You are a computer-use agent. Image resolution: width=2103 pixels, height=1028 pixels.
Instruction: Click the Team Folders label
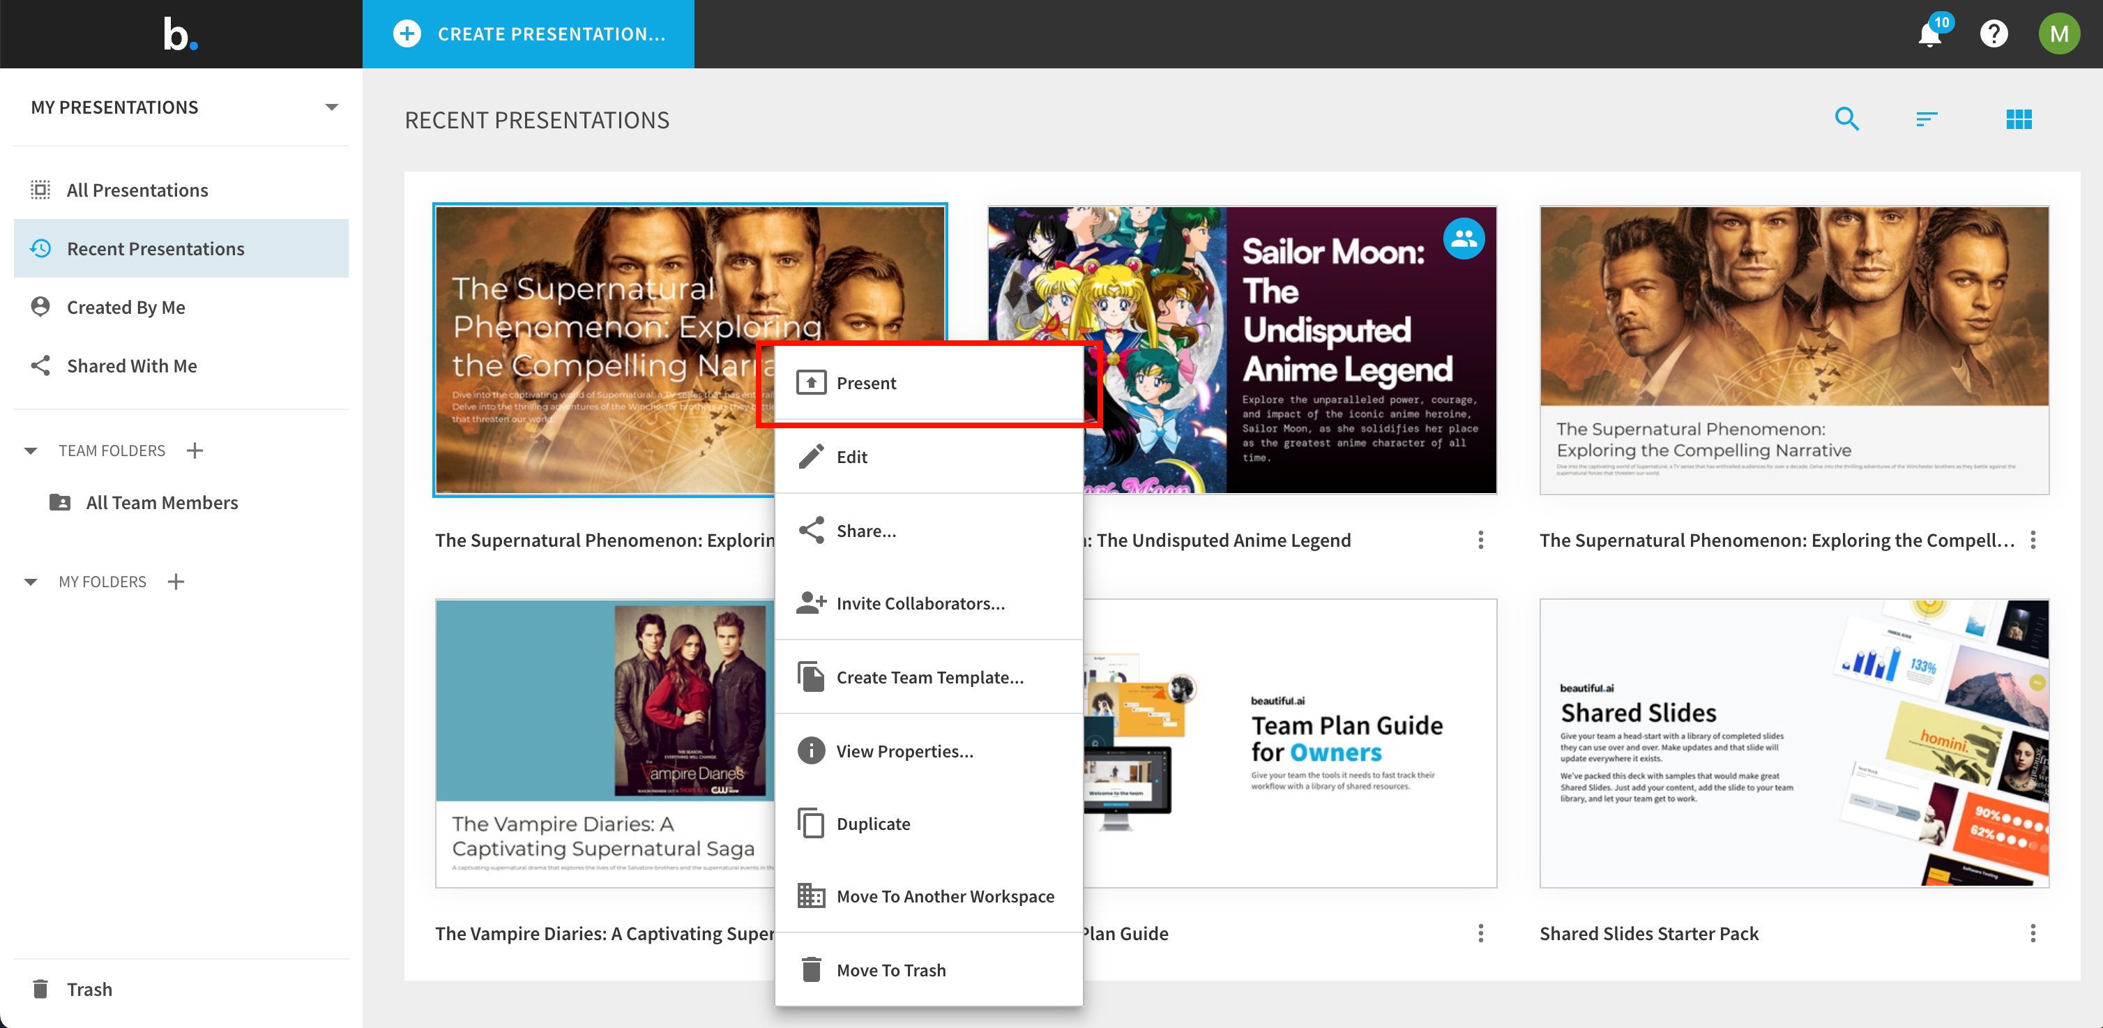coord(112,451)
